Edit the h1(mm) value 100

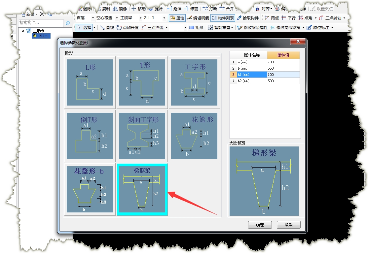(x=283, y=75)
